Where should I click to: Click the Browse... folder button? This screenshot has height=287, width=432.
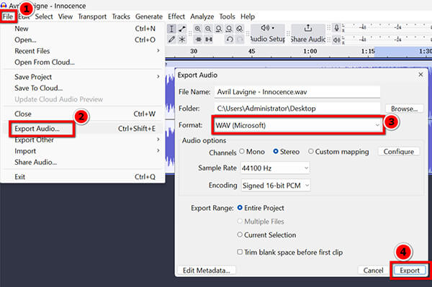point(404,109)
